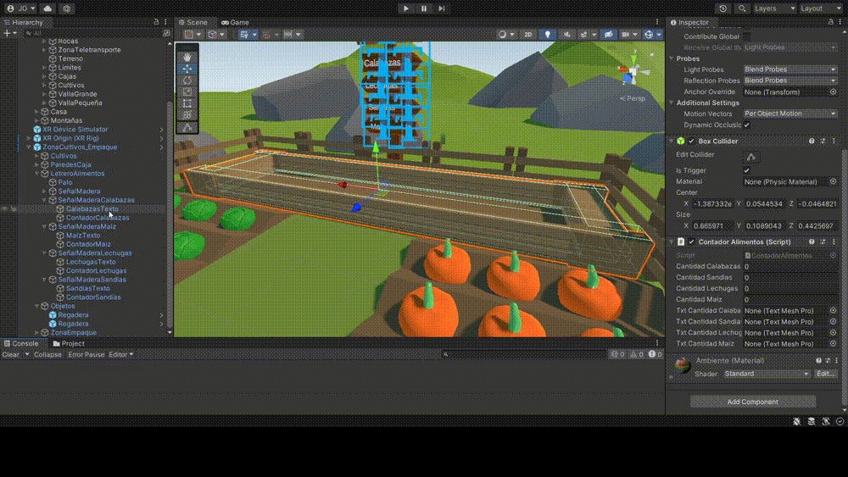Screen dimensions: 848x477
Task: Toggle scene audio mute icon
Action: 566,34
